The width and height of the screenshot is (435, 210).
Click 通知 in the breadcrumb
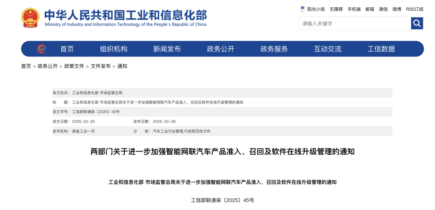[x=122, y=66]
